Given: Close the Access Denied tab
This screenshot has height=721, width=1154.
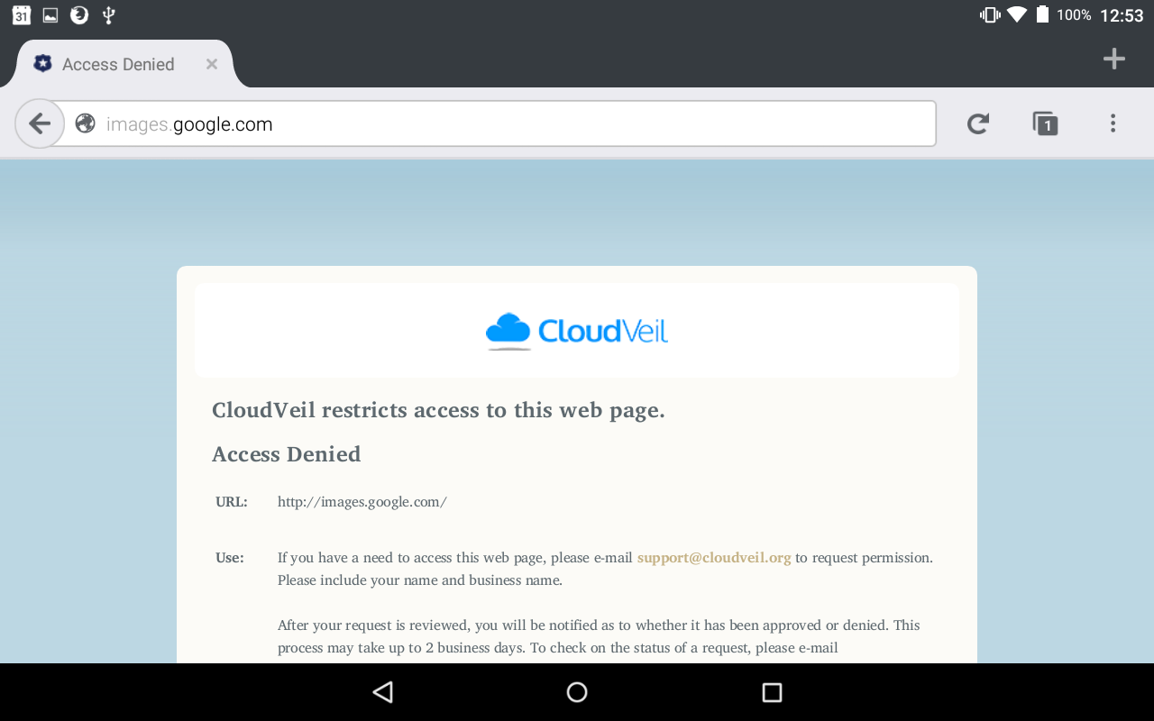Looking at the screenshot, I should tap(212, 64).
